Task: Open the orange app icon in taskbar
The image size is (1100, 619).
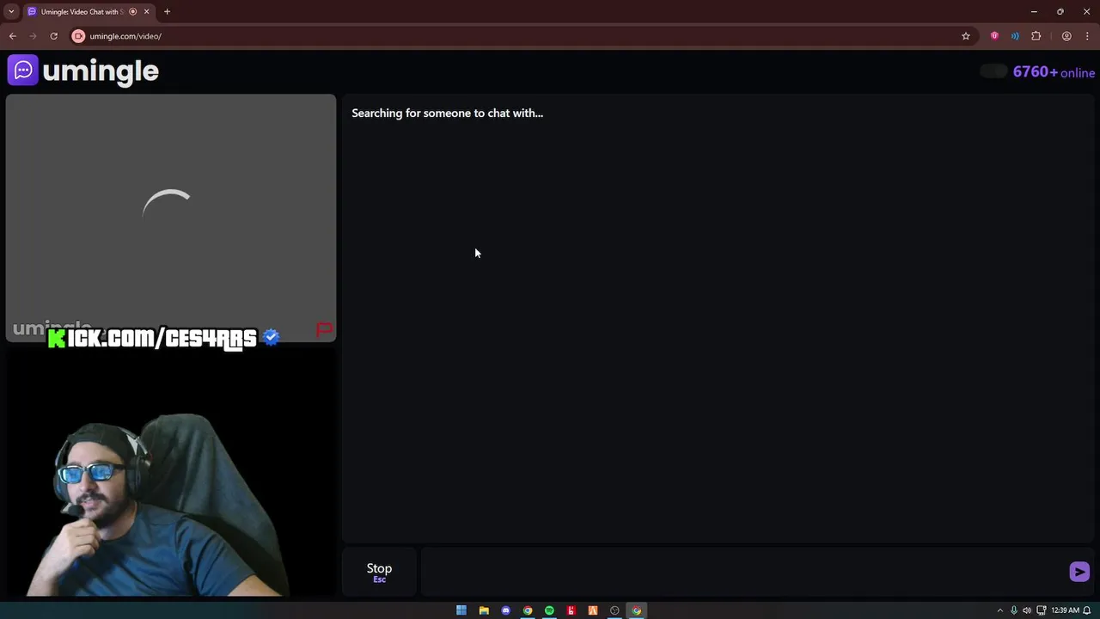Action: click(x=593, y=610)
